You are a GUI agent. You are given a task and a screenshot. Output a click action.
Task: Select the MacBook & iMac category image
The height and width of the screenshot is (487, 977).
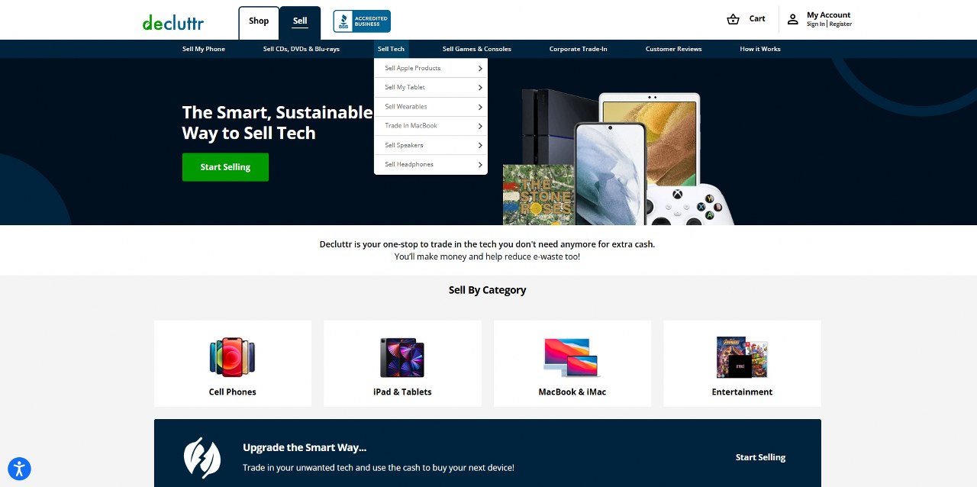tap(572, 357)
